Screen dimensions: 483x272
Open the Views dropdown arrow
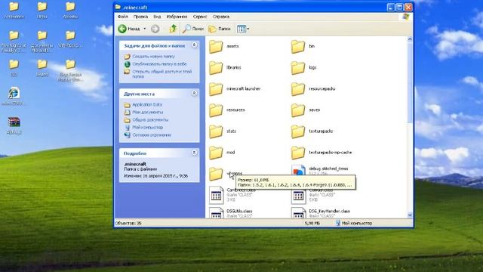click(x=248, y=29)
